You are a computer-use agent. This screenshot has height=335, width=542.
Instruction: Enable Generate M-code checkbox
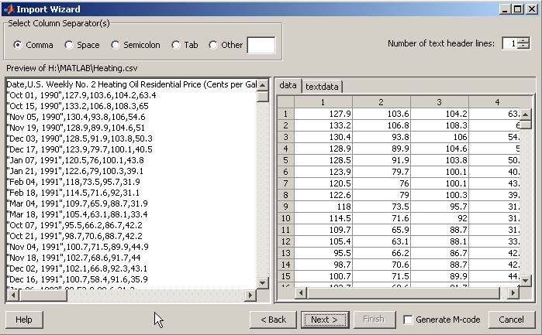pos(408,320)
